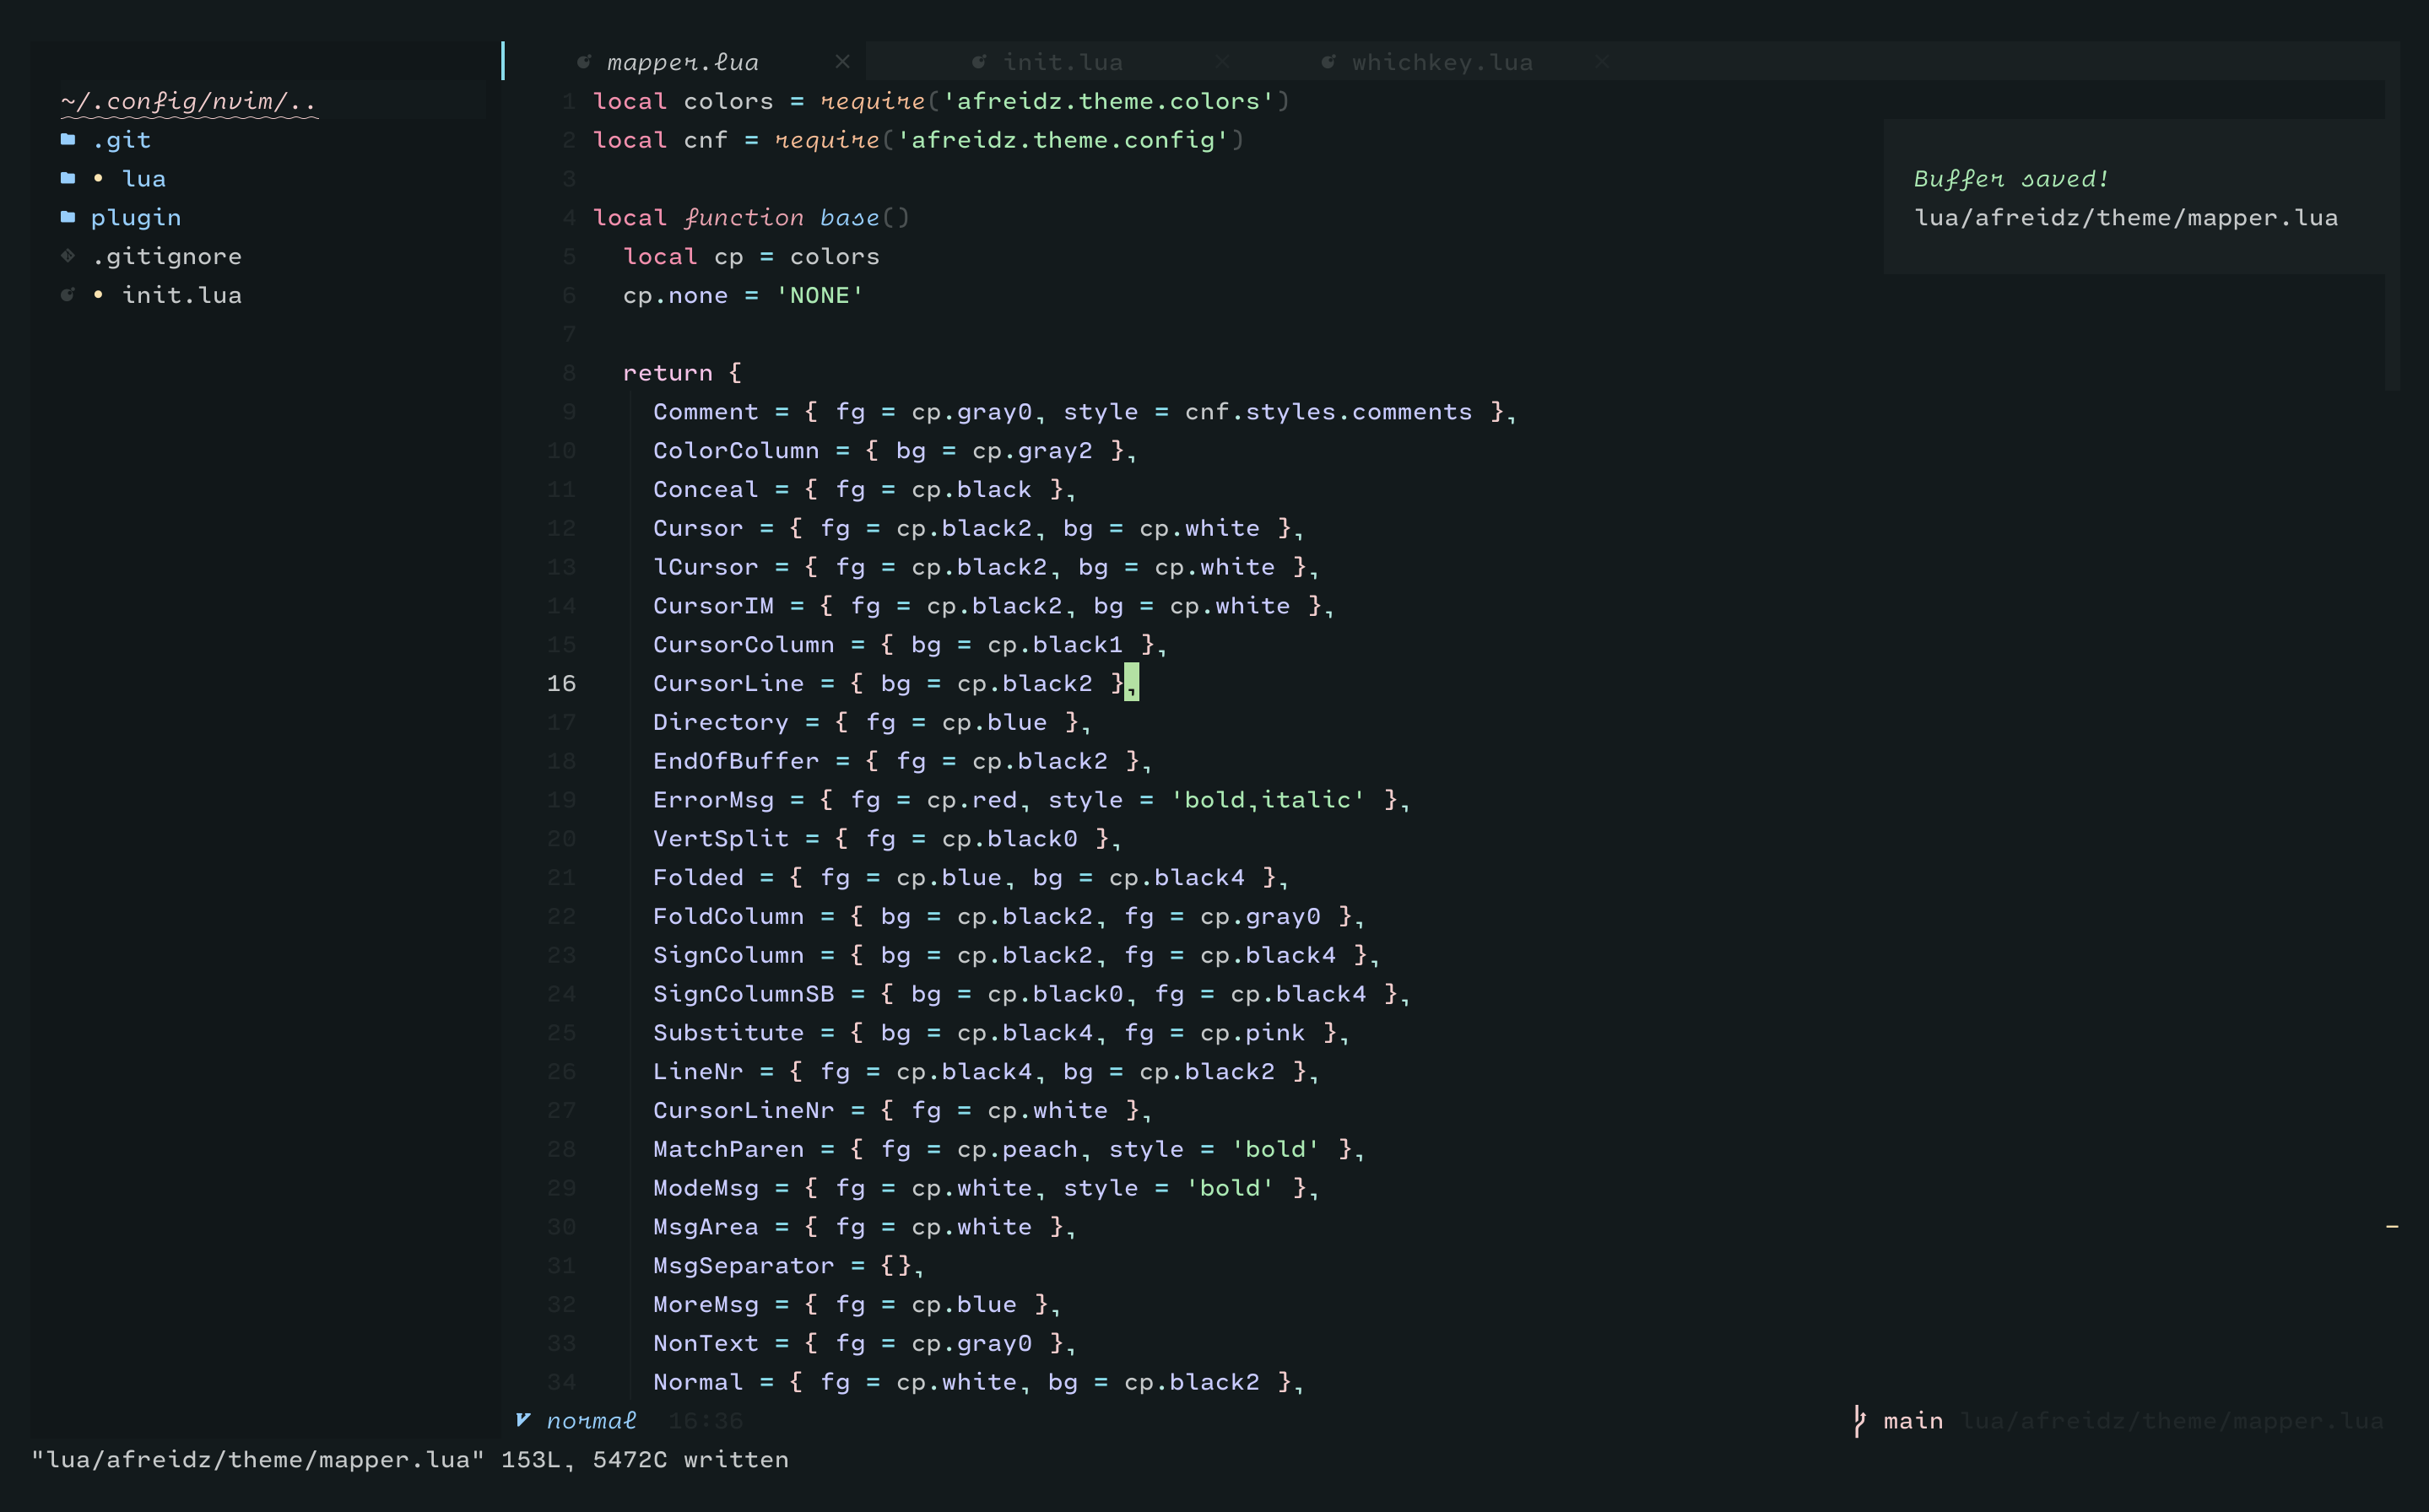This screenshot has width=2429, height=1512.
Task: Expand the plugin directory
Action: click(x=136, y=218)
